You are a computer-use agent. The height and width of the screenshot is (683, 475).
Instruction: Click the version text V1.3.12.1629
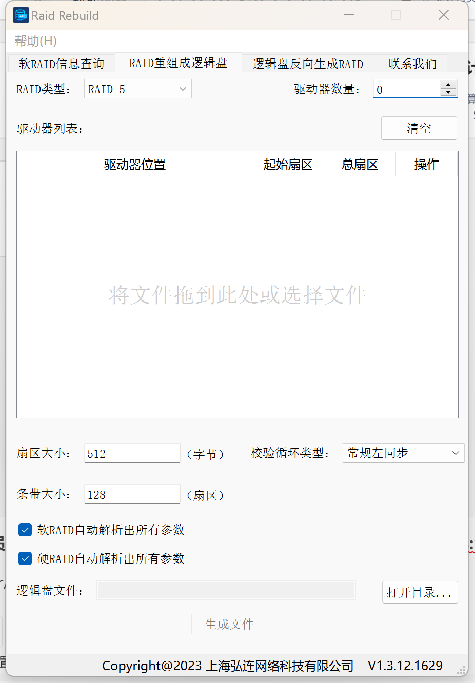pyautogui.click(x=405, y=666)
